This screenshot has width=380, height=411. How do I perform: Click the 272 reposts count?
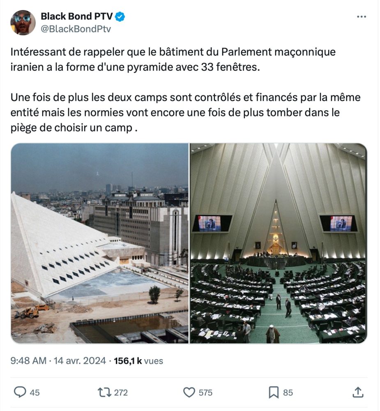click(x=121, y=393)
